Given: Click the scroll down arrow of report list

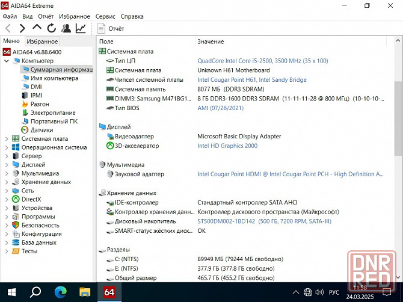Looking at the screenshot, I should click(398, 277).
